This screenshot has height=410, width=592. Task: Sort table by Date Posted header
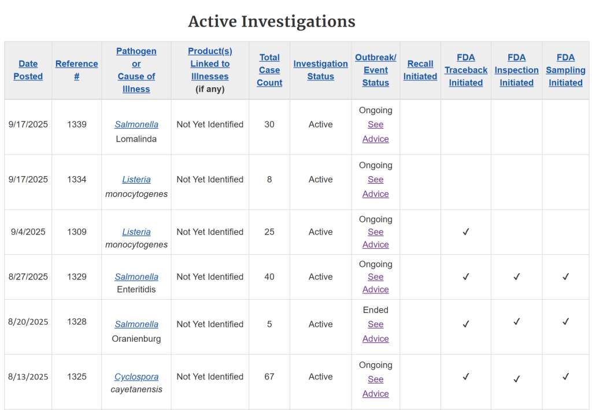(28, 70)
